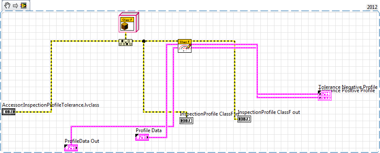The width and height of the screenshot is (380, 153).
Task: Click the InspectionProfile ClassF in OBJ terminal
Action: point(186,121)
